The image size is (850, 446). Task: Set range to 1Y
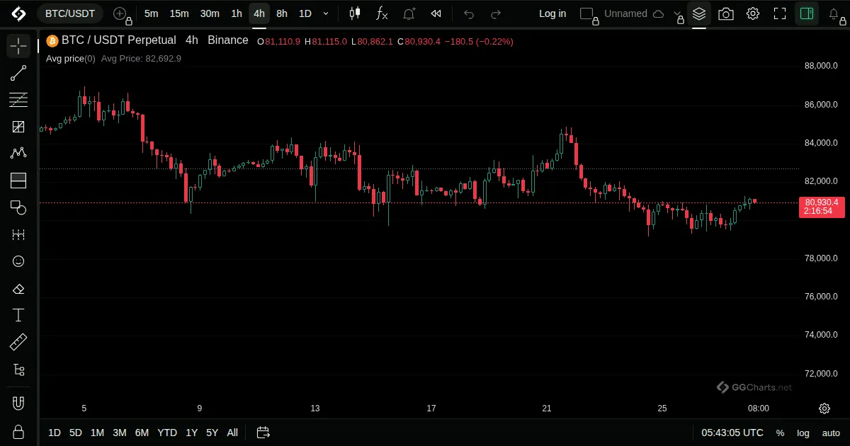tap(191, 433)
